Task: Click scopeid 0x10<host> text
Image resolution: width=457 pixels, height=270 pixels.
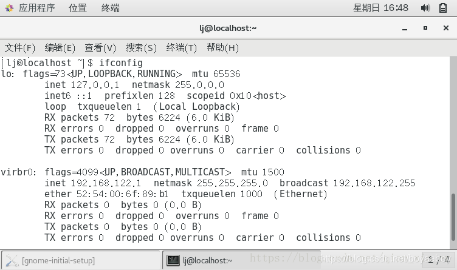Action: click(236, 96)
